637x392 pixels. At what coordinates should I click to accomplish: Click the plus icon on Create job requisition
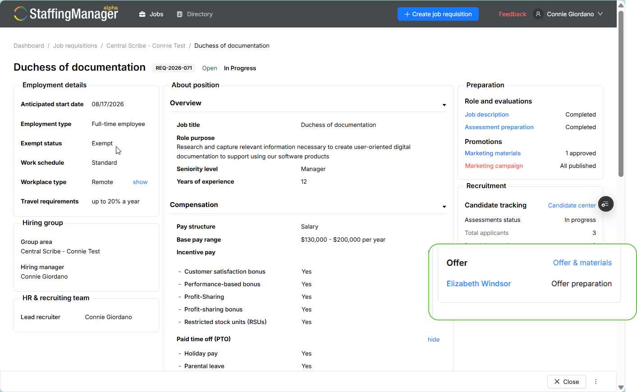407,14
